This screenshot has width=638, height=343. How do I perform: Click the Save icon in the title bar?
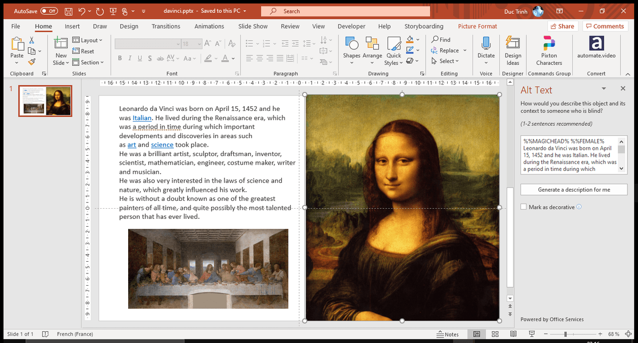point(69,11)
